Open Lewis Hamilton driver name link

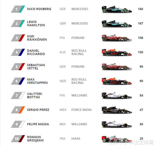click(36, 23)
